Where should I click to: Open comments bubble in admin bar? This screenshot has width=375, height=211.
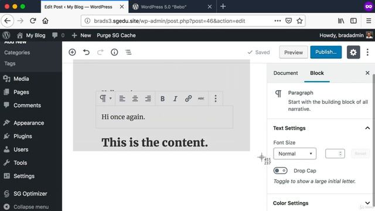coord(58,35)
